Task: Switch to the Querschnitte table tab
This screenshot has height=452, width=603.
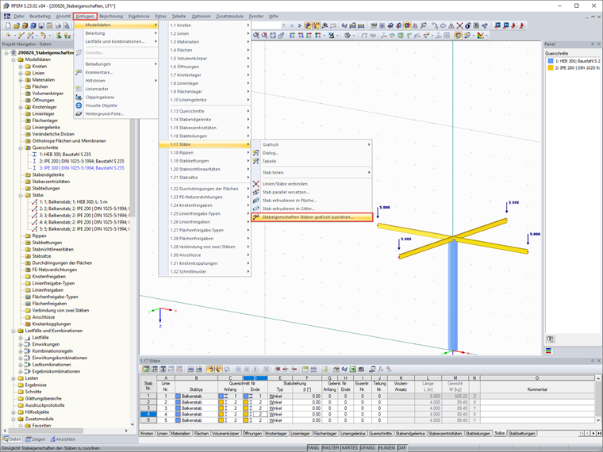Action: click(x=379, y=434)
